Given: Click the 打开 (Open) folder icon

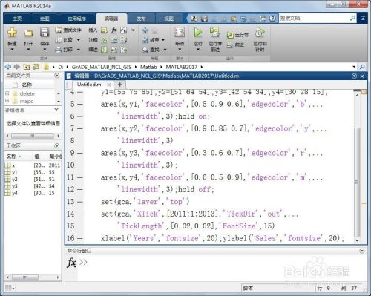Looking at the screenshot, I should 28,33.
